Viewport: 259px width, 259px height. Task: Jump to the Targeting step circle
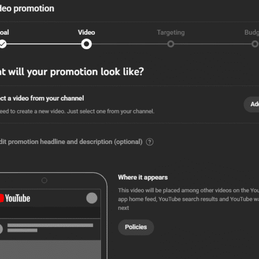170,44
